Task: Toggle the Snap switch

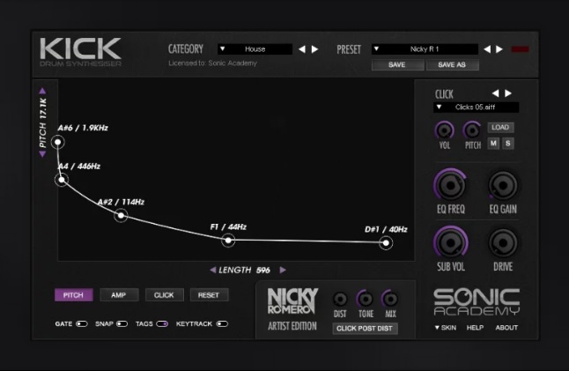Action: (x=122, y=323)
